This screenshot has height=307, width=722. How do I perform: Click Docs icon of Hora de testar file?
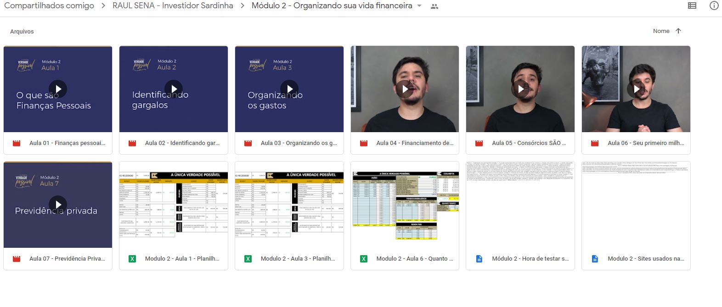(479, 259)
